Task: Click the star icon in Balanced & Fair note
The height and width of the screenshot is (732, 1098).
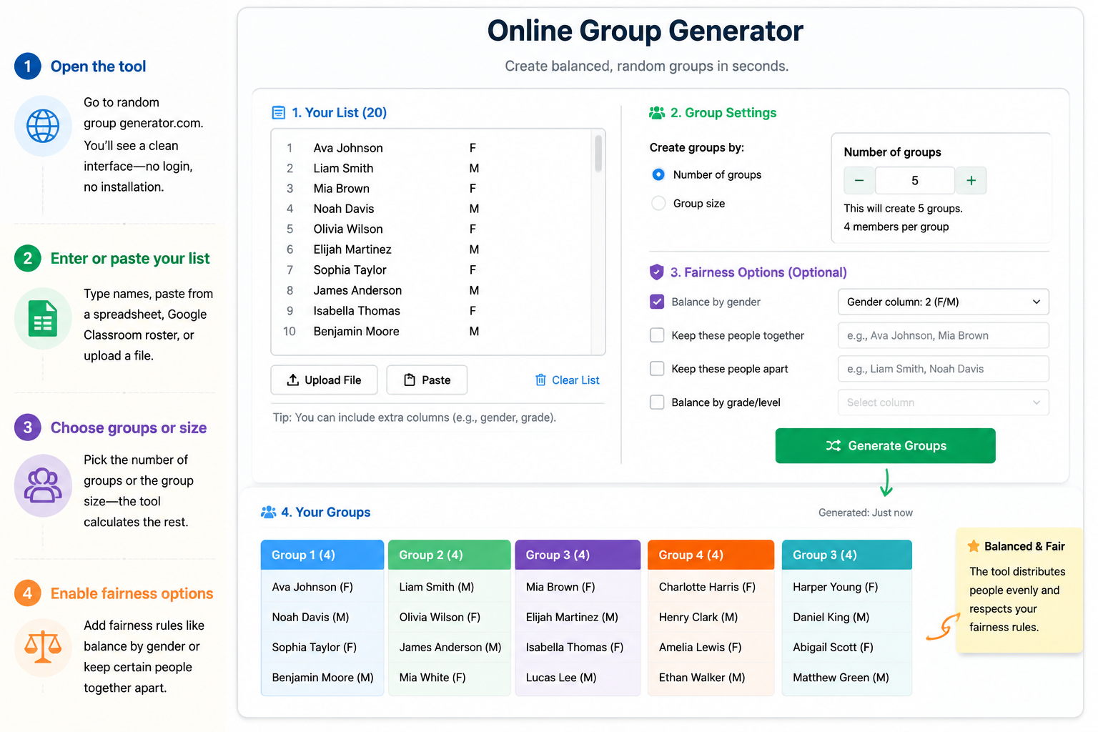Action: pos(974,546)
